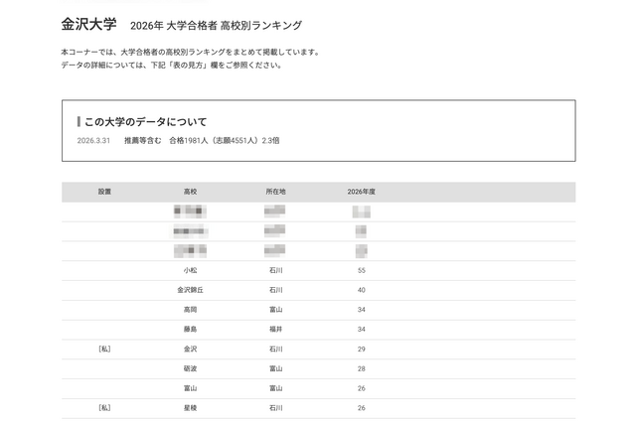Click the value 40 for 金沢錦丘

point(362,290)
